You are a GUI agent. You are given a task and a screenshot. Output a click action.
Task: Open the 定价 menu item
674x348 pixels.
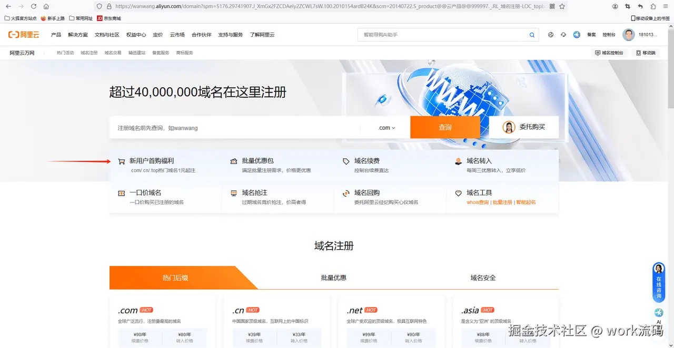click(x=158, y=35)
